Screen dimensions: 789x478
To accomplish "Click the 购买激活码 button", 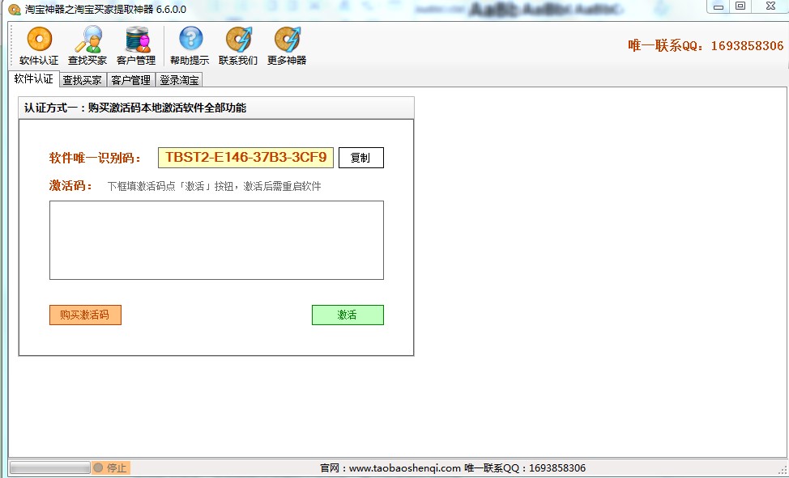I will [x=85, y=315].
